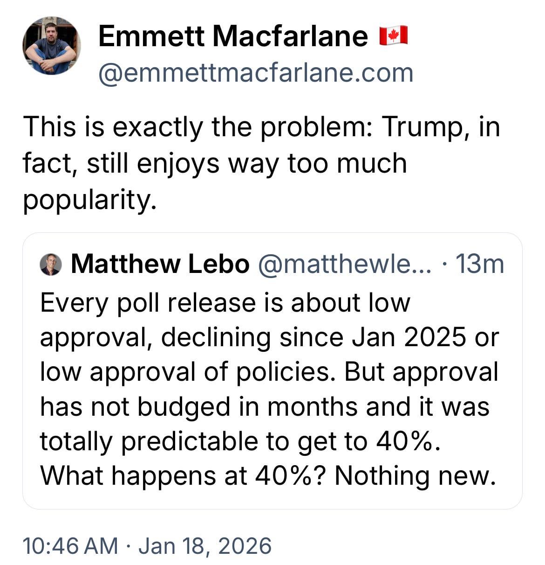This screenshot has height=565, width=545.
Task: Open Emmett Macfarlane's profile picture
Action: (51, 46)
